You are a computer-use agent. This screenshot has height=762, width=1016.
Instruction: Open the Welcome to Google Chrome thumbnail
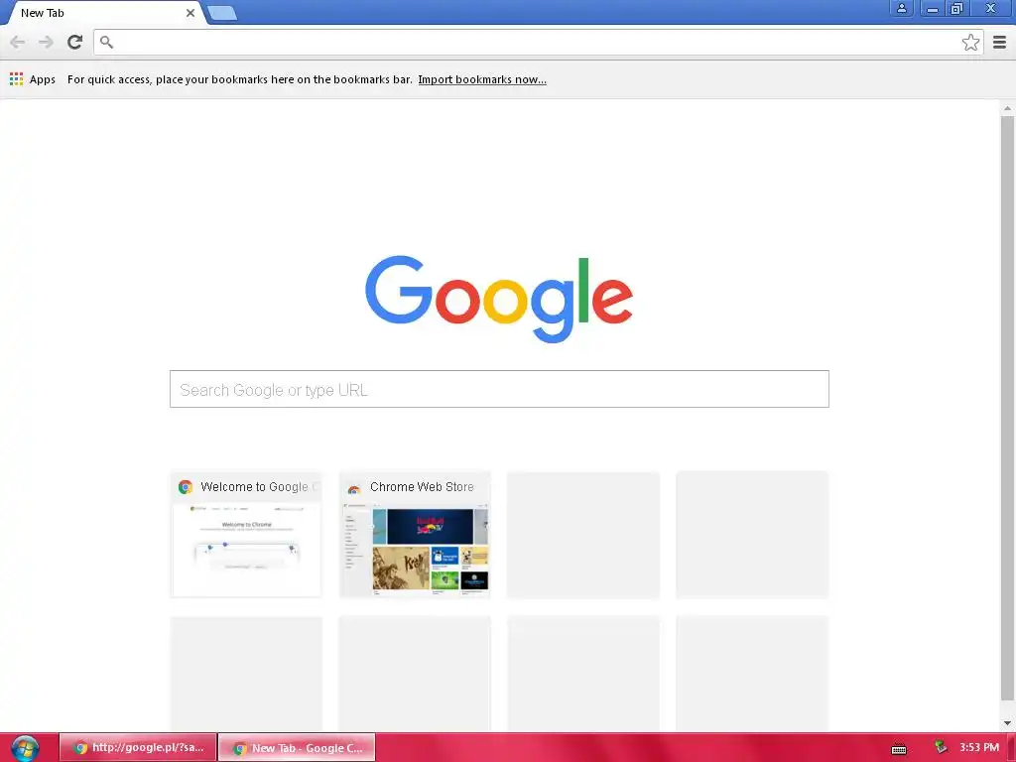246,535
